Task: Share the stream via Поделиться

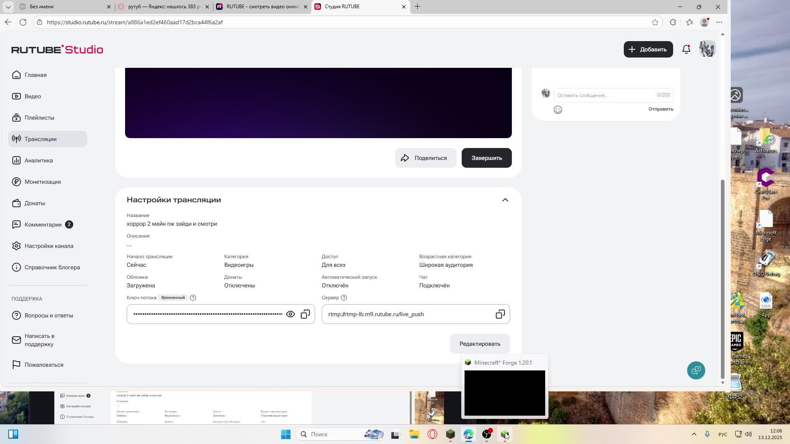Action: [425, 158]
